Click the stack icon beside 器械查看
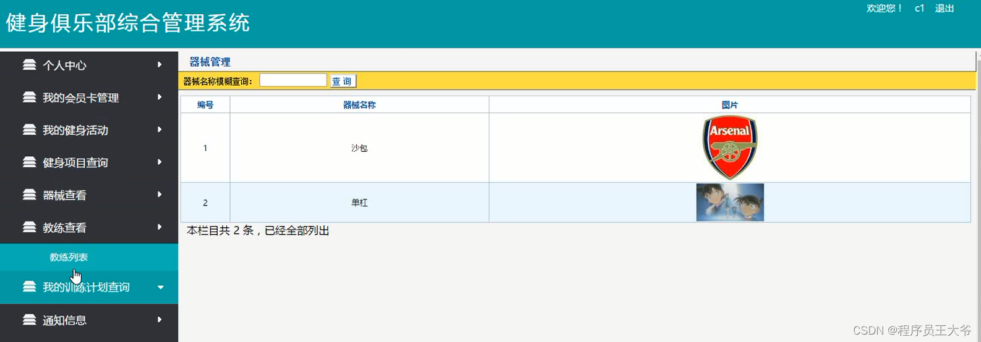981x342 pixels. (29, 195)
